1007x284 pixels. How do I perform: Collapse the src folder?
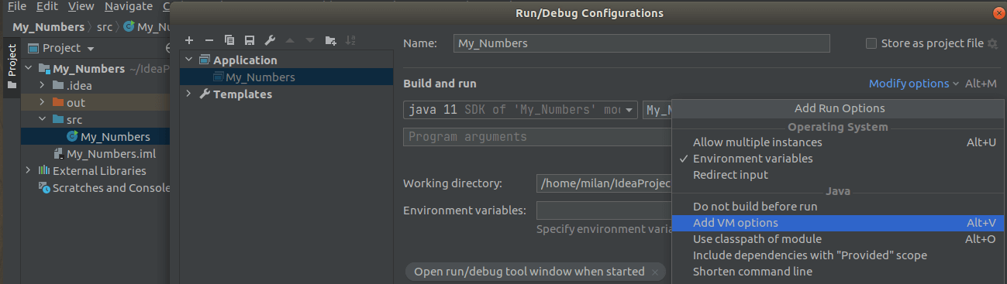pyautogui.click(x=43, y=120)
